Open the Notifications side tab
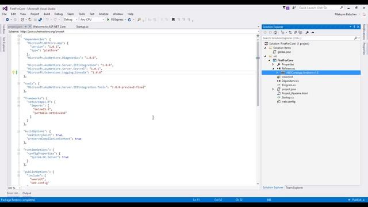Image resolution: width=368 pixels, height=207 pixels. pyautogui.click(x=364, y=32)
